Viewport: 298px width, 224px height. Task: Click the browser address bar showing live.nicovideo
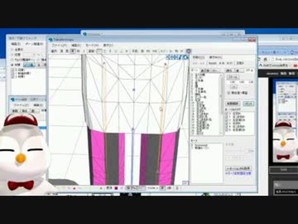point(284,59)
